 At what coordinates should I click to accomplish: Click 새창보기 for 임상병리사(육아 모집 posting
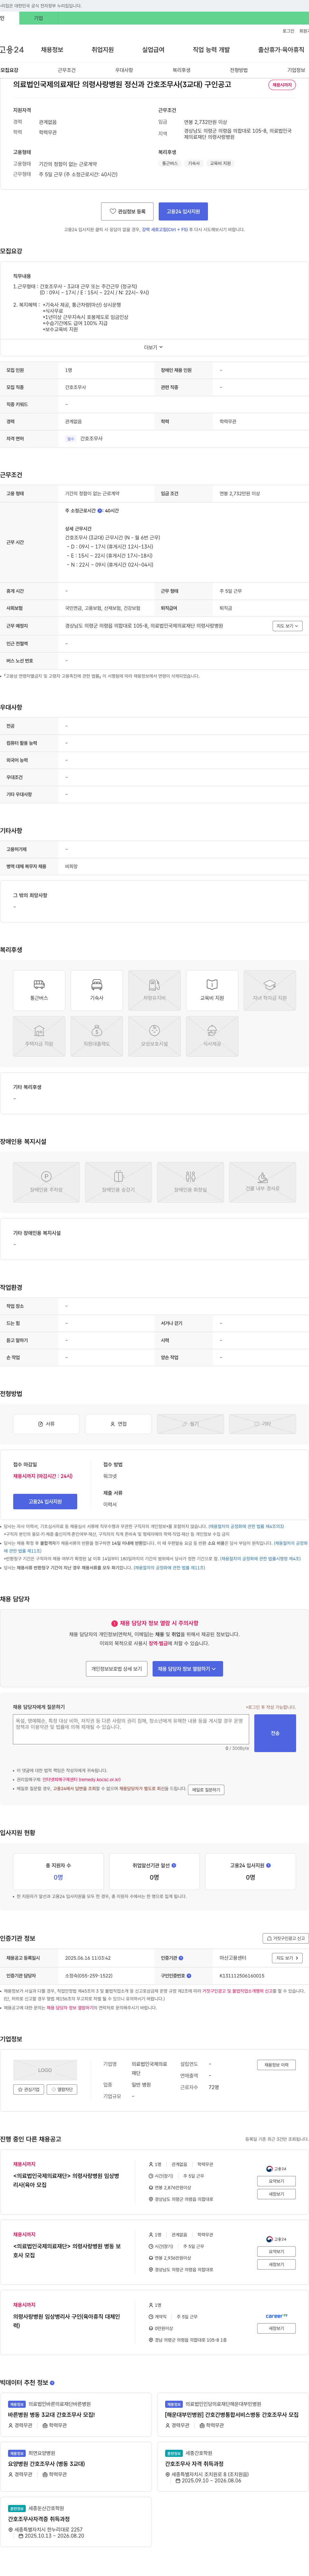tap(276, 2194)
